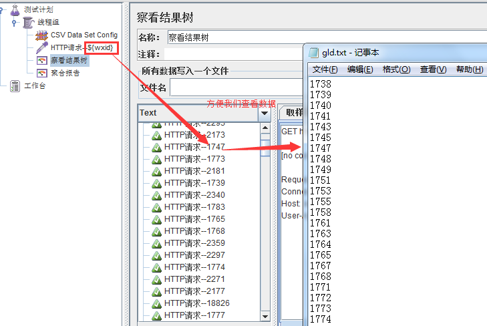Click line 1747 in Notepad
The width and height of the screenshot is (487, 326).
(321, 148)
